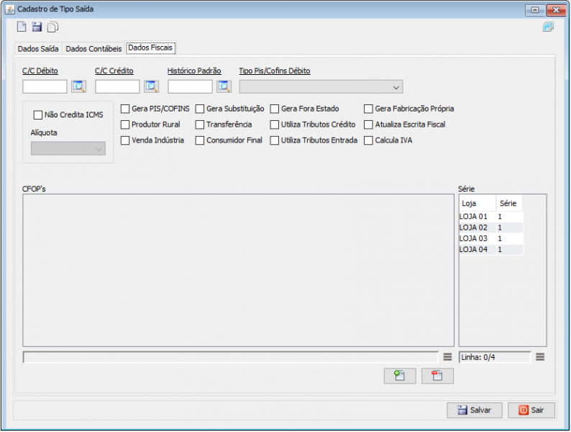This screenshot has width=571, height=432.
Task: Enable Gera Fabricação Própria
Action: point(368,109)
